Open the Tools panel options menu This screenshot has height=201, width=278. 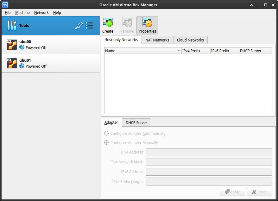(89, 26)
